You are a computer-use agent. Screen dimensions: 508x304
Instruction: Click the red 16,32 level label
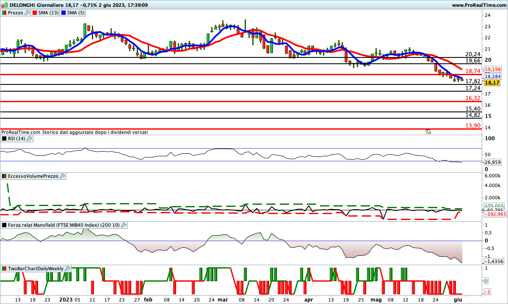coord(473,98)
